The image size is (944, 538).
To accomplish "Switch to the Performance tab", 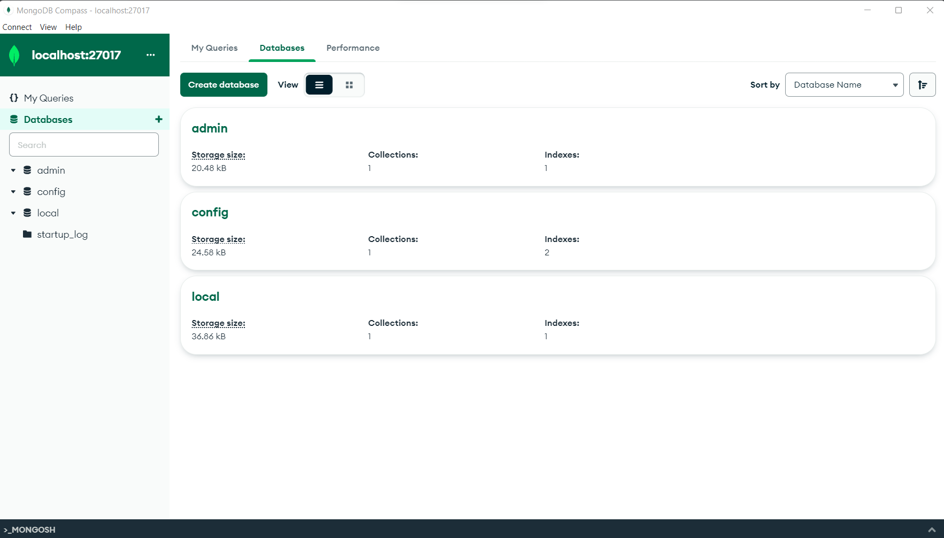I will (353, 48).
